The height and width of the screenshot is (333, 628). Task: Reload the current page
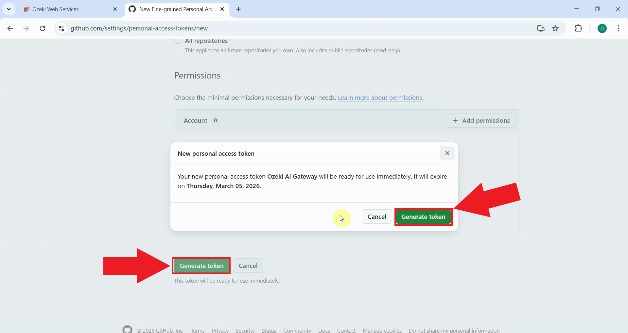click(42, 28)
